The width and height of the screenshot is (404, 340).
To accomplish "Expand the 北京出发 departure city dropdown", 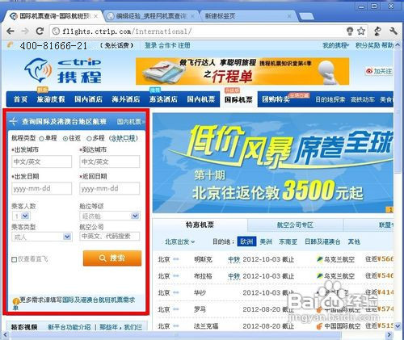I will coord(179,241).
